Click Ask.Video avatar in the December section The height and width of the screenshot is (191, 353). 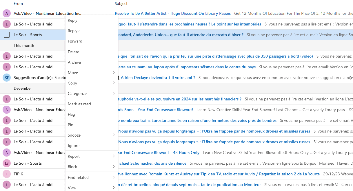(x=6, y=110)
